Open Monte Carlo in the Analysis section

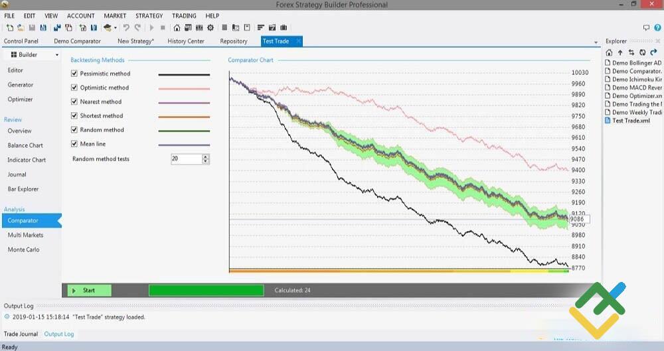24,249
